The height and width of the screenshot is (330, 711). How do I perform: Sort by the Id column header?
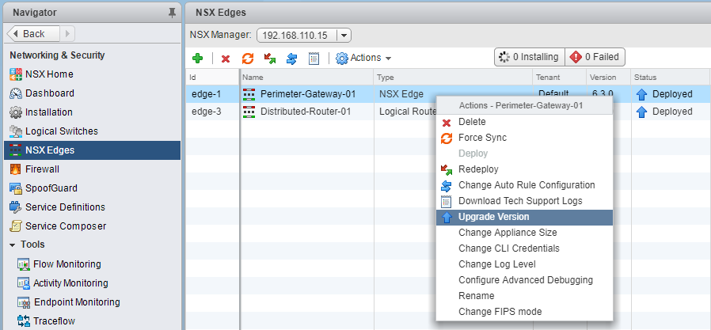pyautogui.click(x=212, y=78)
